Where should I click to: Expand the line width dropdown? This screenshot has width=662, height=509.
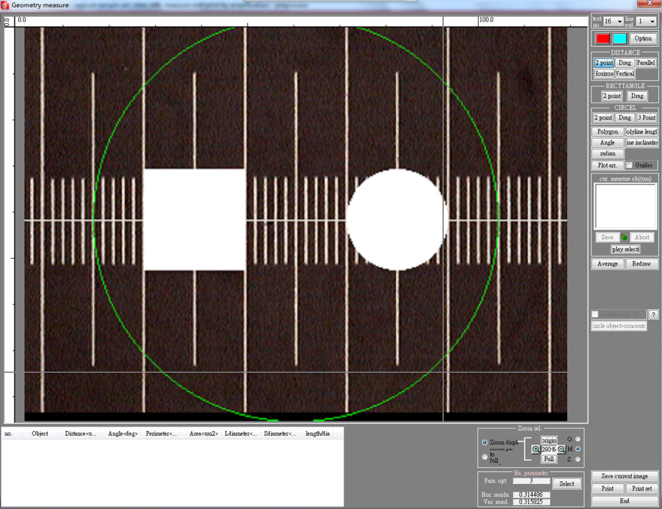(x=647, y=22)
